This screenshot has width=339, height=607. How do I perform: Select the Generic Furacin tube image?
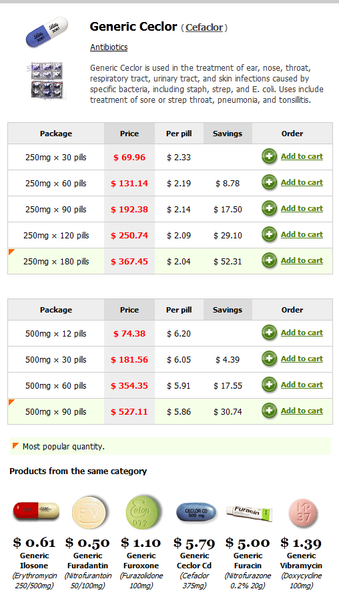[249, 513]
